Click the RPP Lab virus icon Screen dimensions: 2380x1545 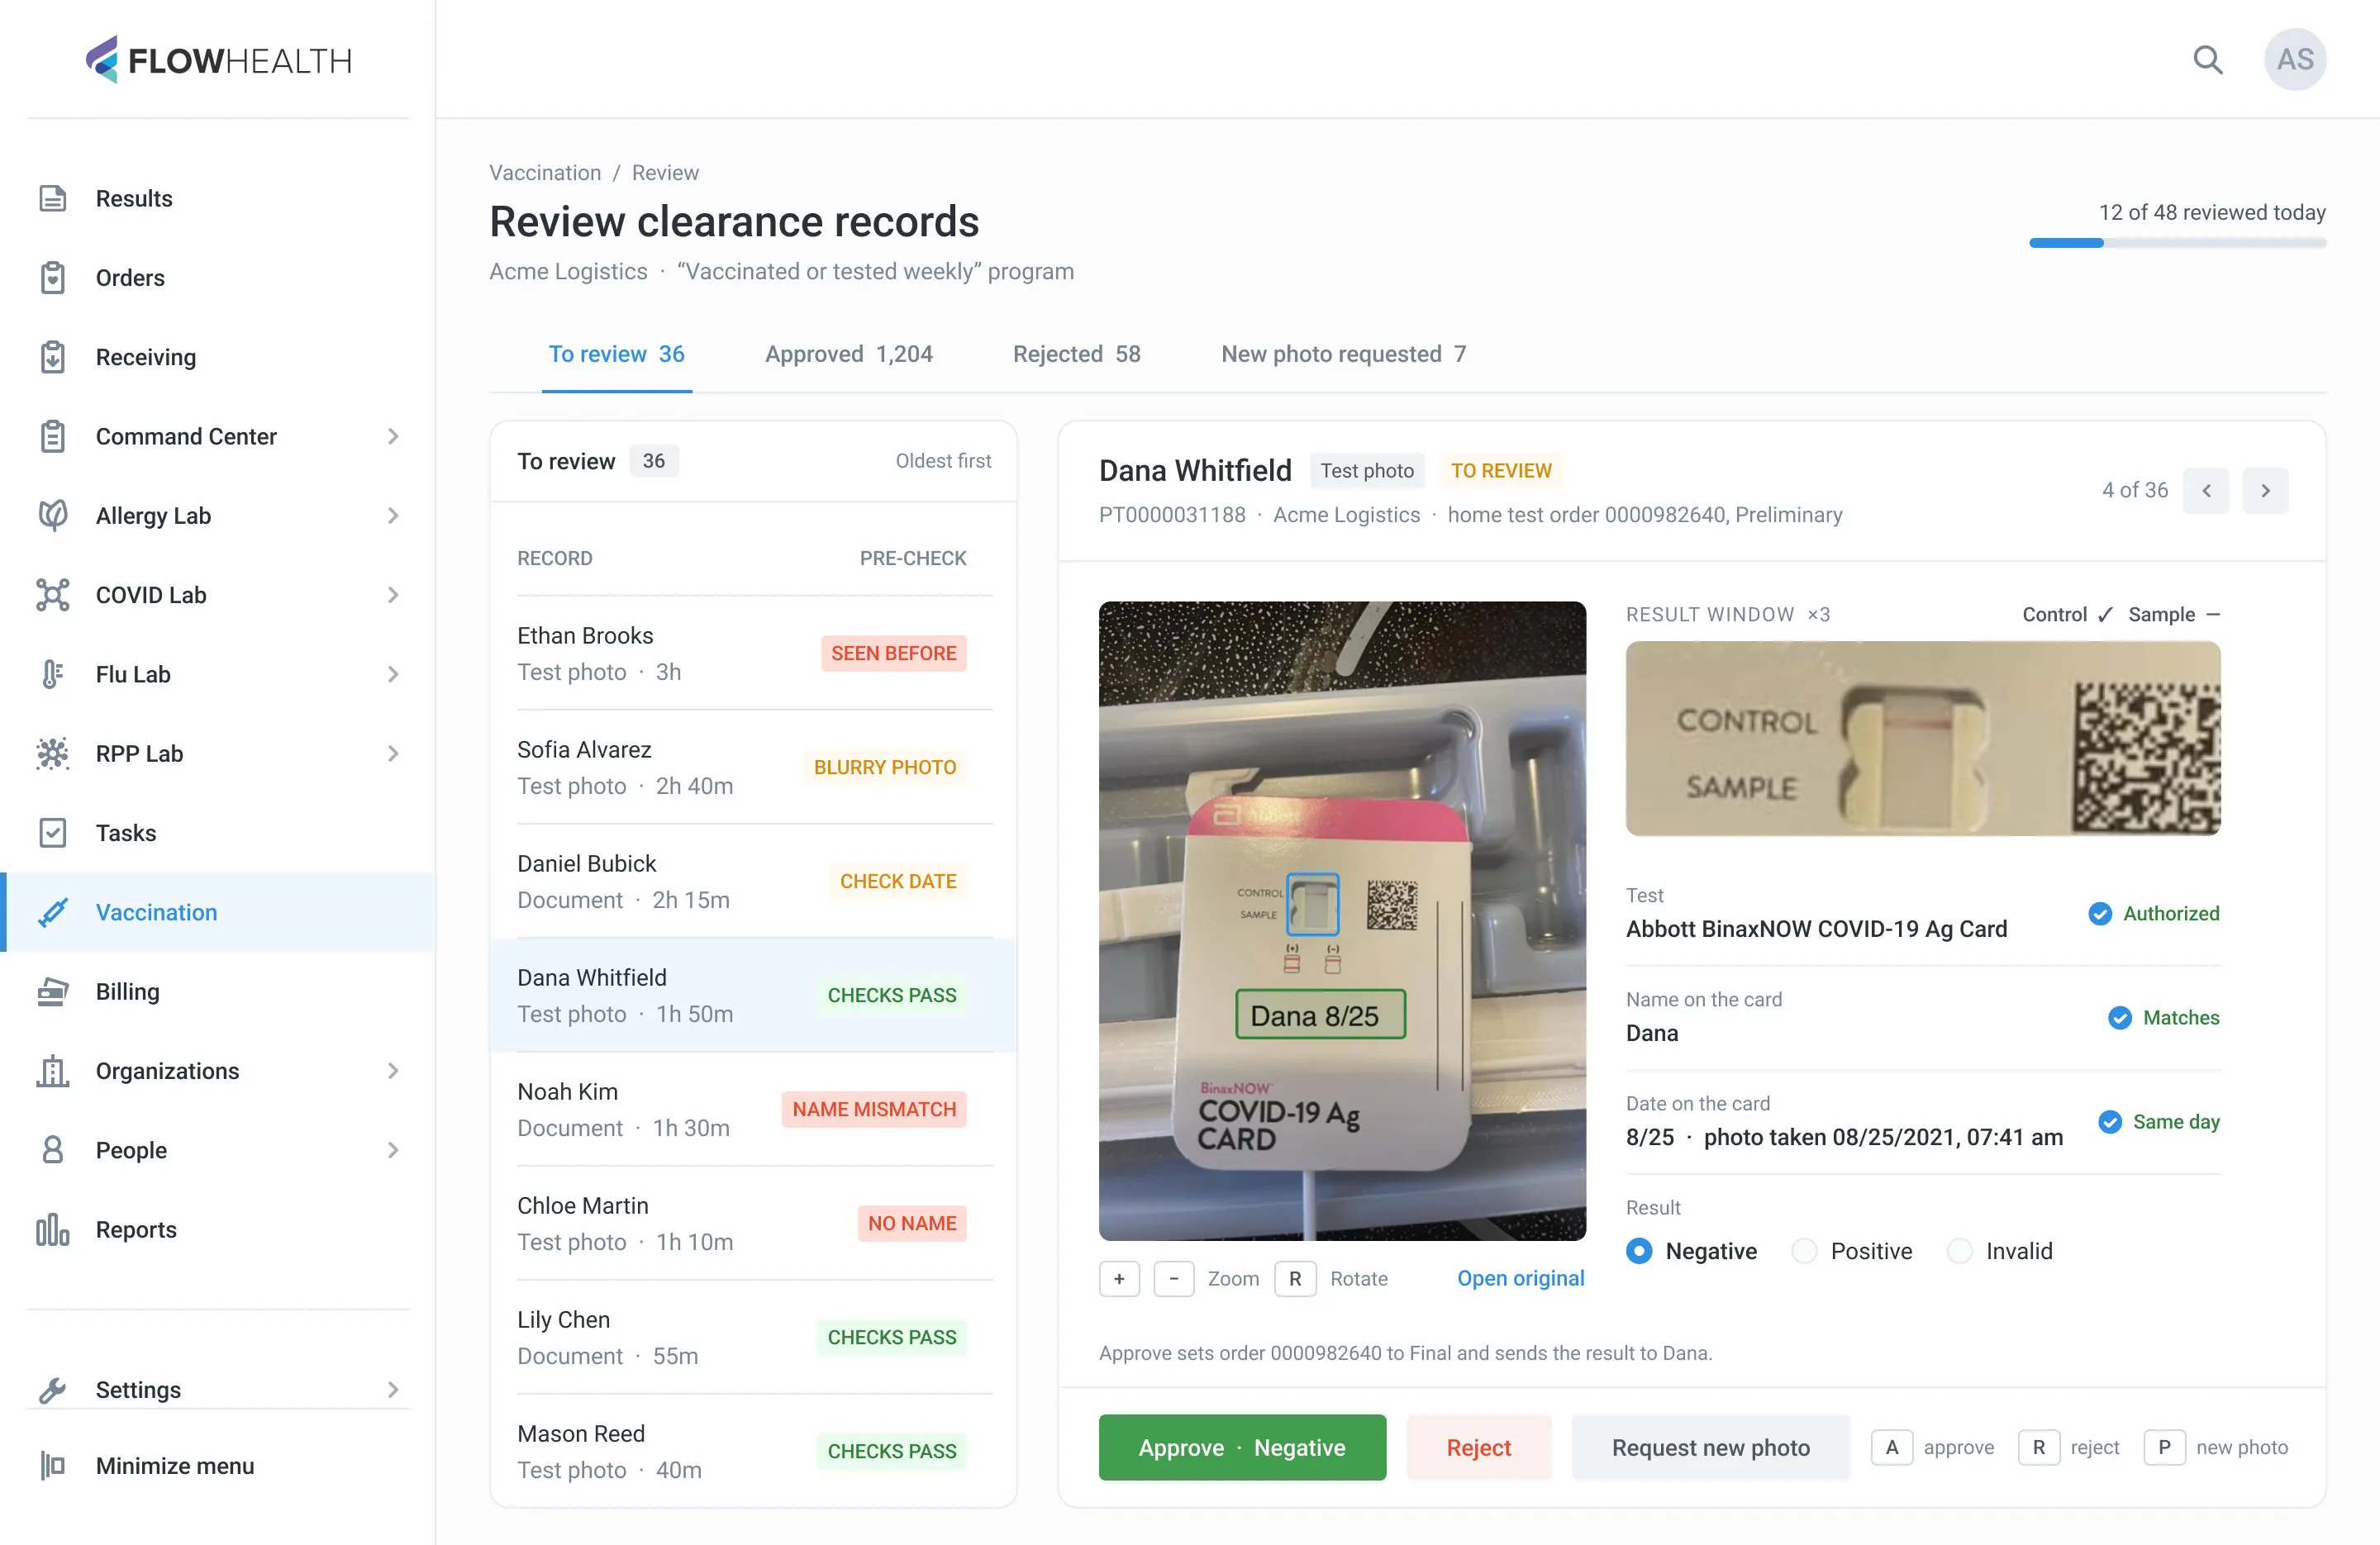tap(53, 753)
